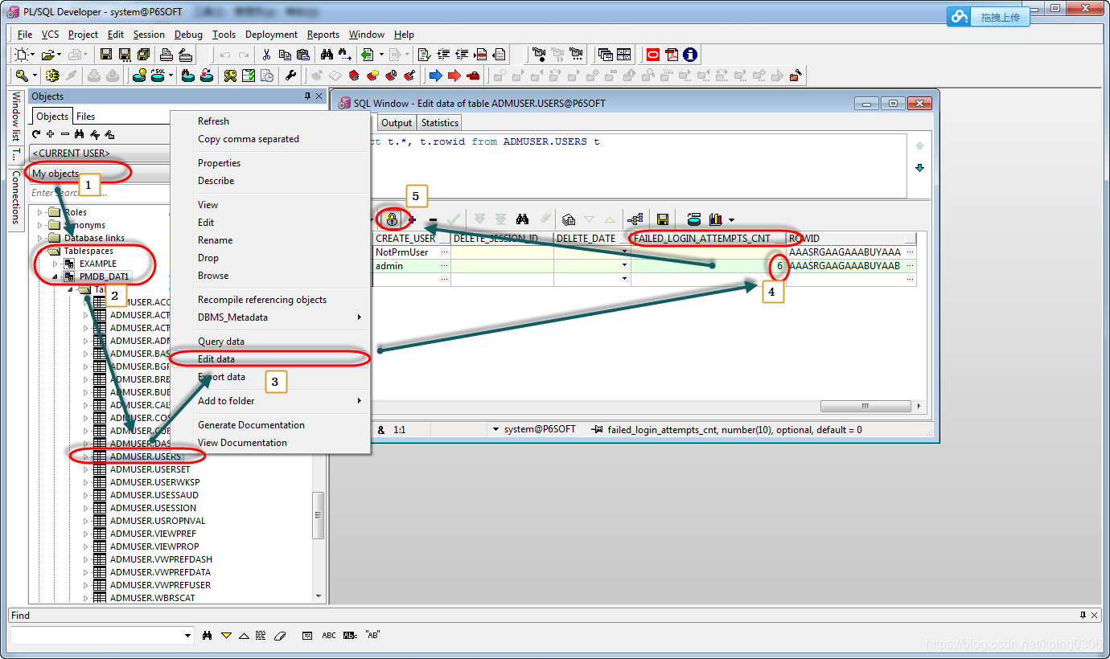Click the plus Insert record icon
Screen dimensions: 1110x659
click(412, 219)
